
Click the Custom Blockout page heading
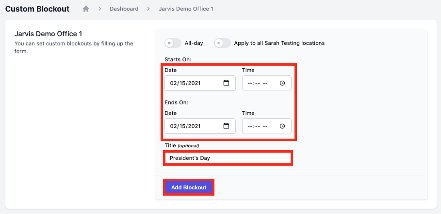37,9
